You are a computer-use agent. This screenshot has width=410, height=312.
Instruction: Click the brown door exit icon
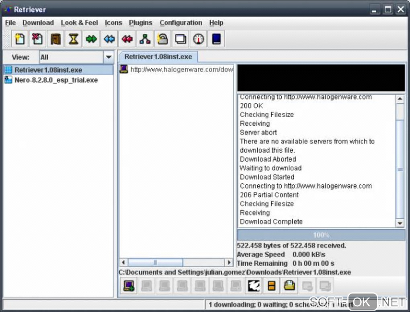click(55, 39)
